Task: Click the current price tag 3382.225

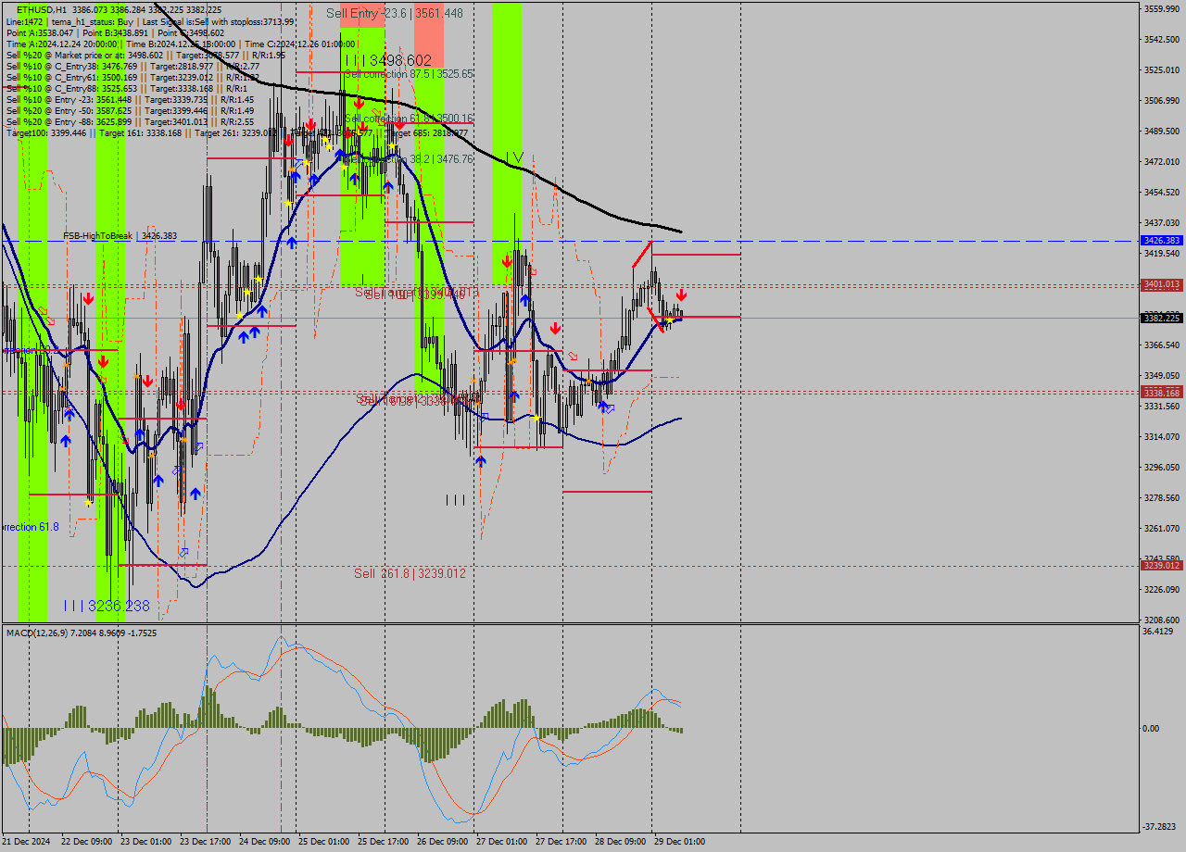Action: [1161, 318]
